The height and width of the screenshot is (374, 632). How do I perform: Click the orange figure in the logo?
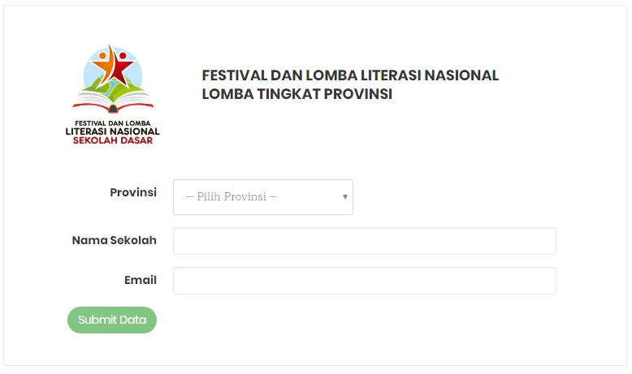[x=104, y=61]
